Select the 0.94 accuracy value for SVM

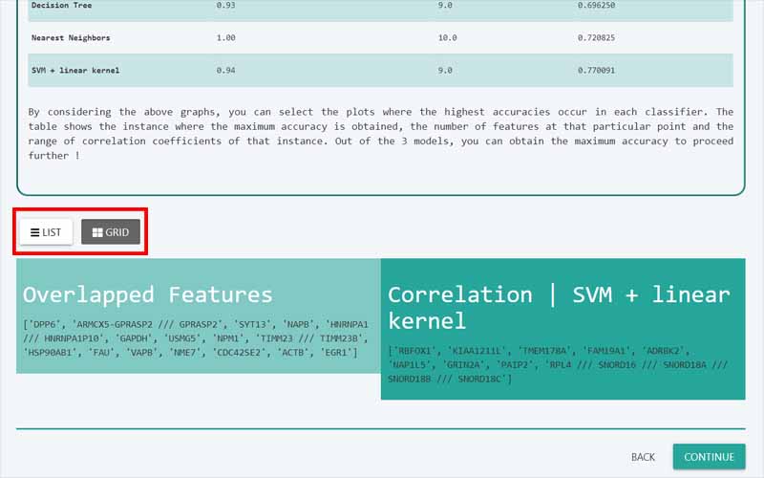click(x=225, y=71)
